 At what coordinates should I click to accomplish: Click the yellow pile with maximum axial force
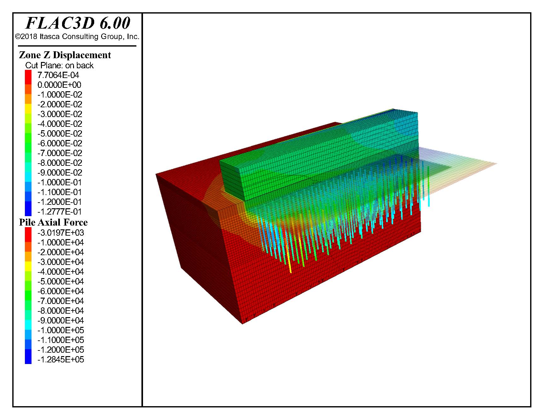coord(290,264)
